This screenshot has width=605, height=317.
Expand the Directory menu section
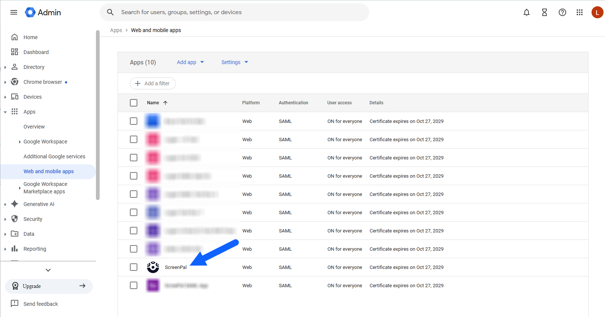click(x=5, y=67)
